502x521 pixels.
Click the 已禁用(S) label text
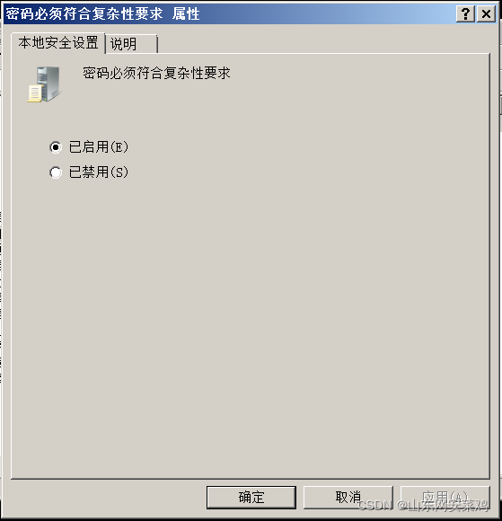(99, 172)
